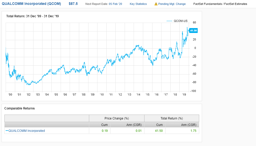This screenshot has height=146, width=256.
Task: Click the '14 x-axis year label
Action: (x=138, y=95)
